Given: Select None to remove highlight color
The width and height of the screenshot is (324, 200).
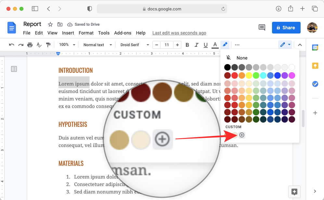Looking at the screenshot, I should [242, 58].
